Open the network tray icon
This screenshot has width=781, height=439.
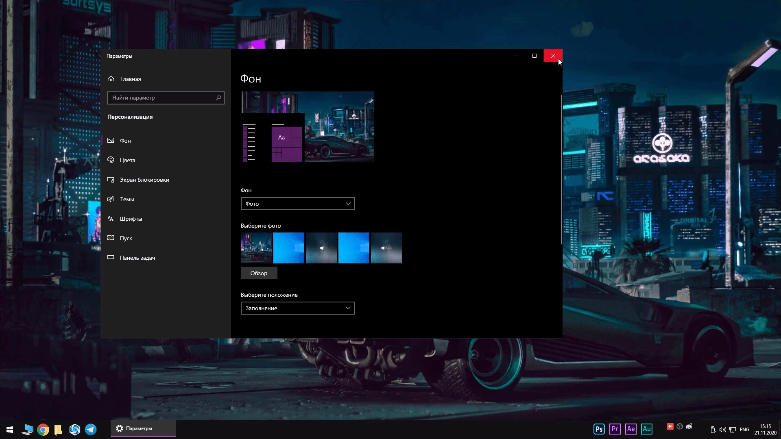click(x=733, y=430)
